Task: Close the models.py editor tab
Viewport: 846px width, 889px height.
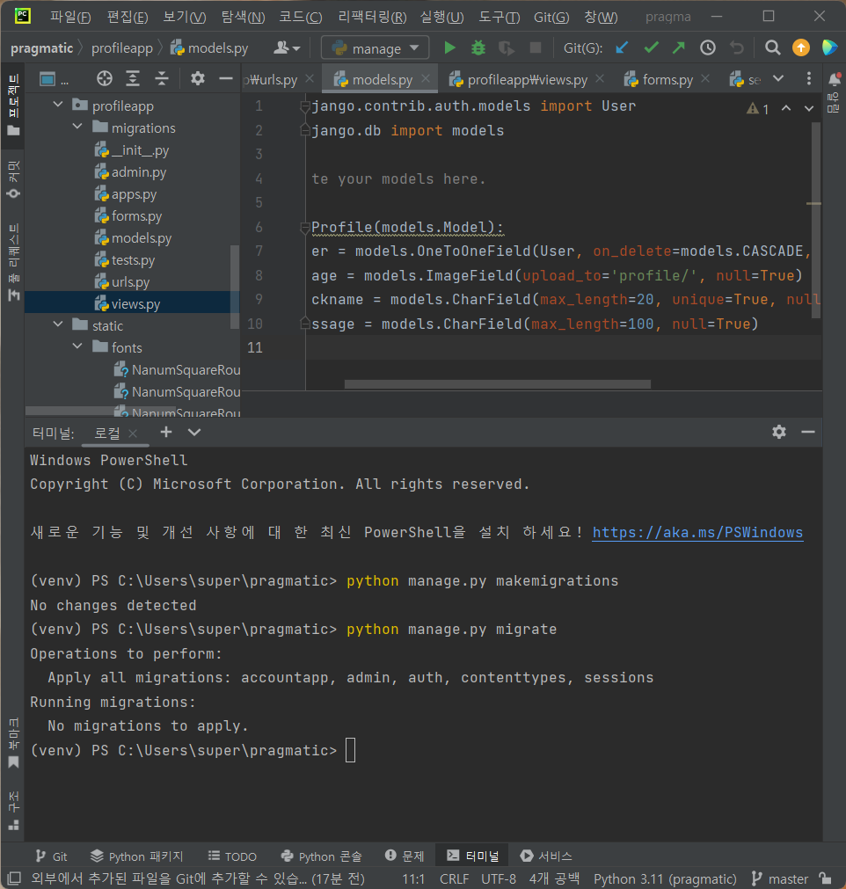Action: pyautogui.click(x=426, y=79)
